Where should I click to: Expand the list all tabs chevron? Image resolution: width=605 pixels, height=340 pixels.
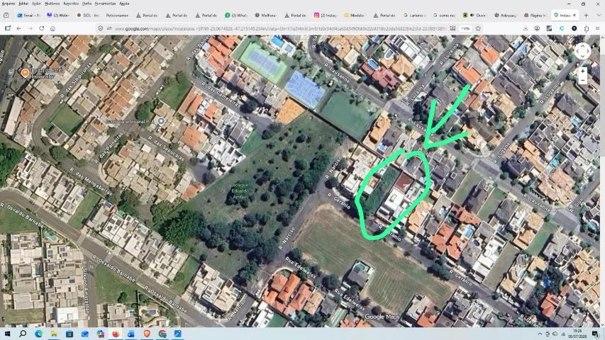[x=599, y=16]
